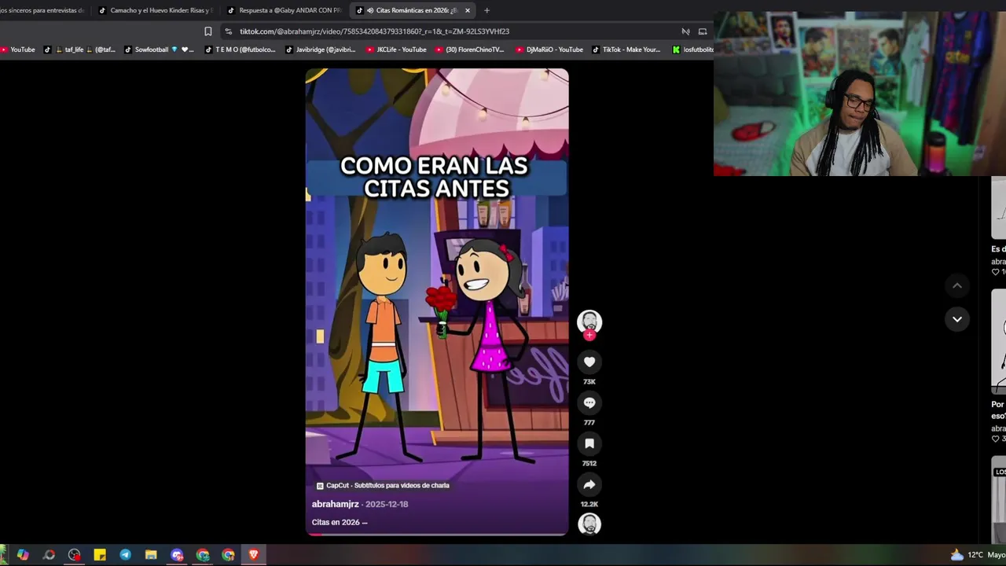Open Telegram from the taskbar
Screen dimensions: 1006x566
coord(125,555)
